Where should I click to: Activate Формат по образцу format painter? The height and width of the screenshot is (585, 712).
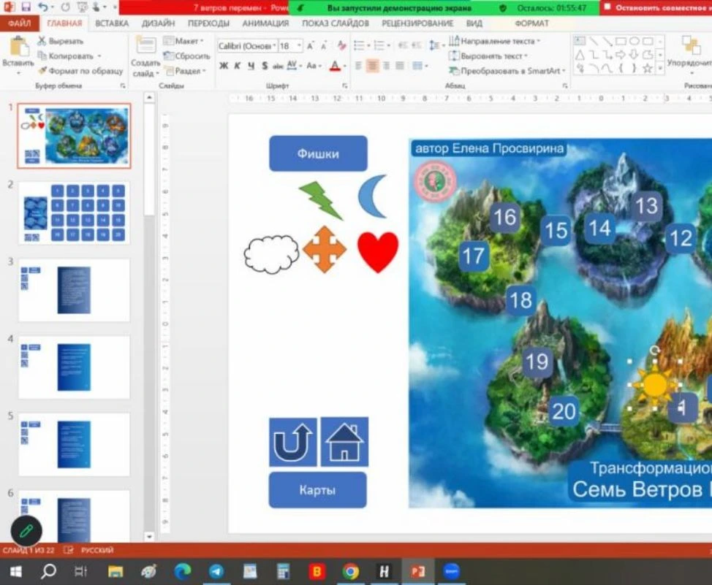point(80,71)
